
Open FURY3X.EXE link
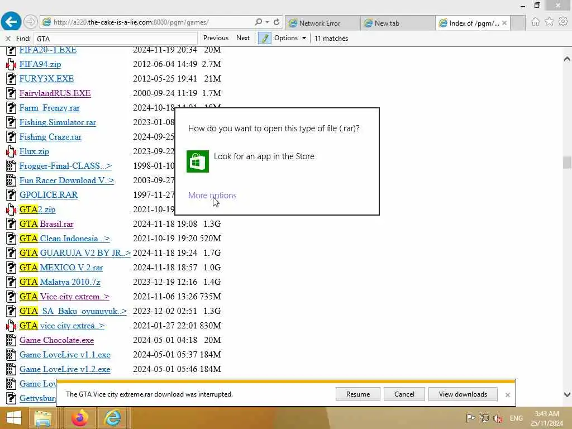click(x=46, y=79)
